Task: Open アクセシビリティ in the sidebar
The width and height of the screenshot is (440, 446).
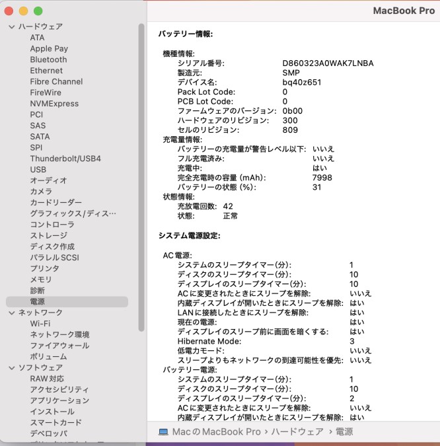Action: [59, 390]
